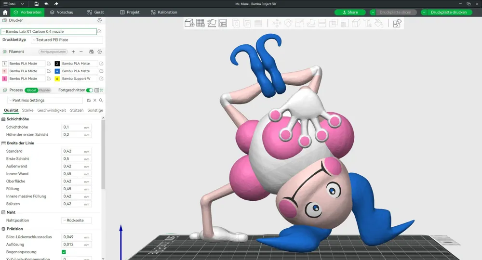This screenshot has height=260, width=482.
Task: Search process settings with magnifier icon
Action: (x=101, y=100)
